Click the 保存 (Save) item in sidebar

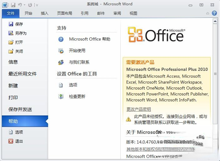pos(19,24)
